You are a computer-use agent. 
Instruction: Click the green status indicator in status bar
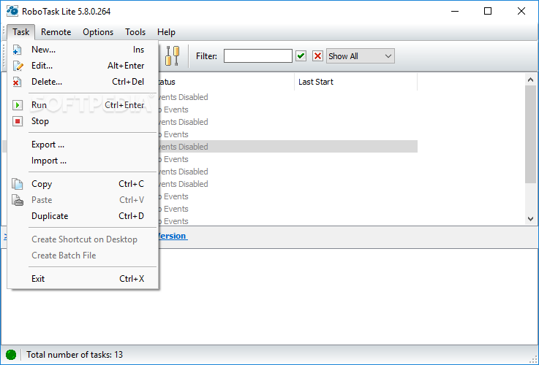pyautogui.click(x=11, y=354)
